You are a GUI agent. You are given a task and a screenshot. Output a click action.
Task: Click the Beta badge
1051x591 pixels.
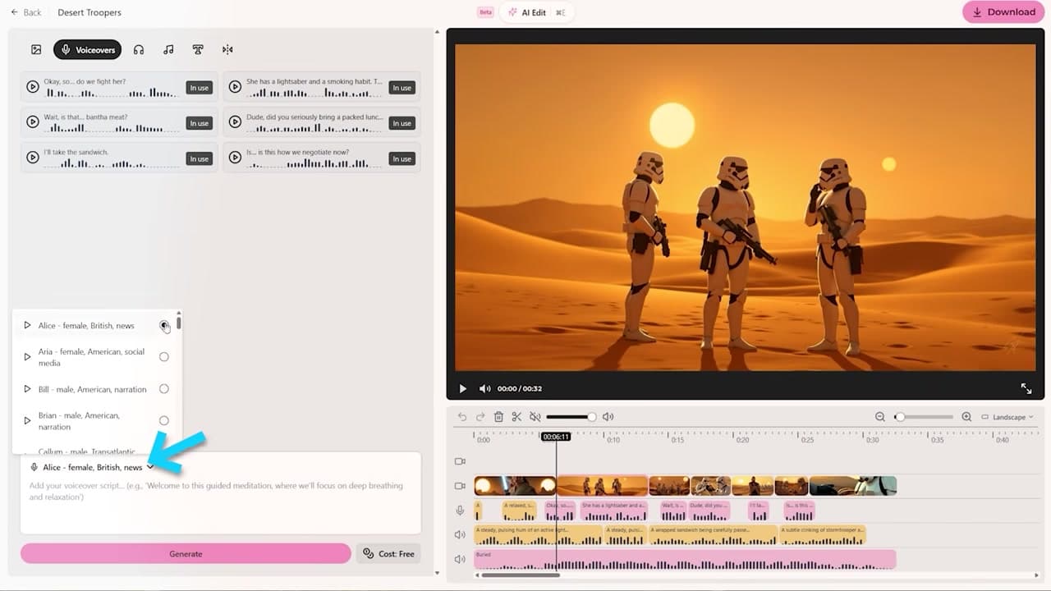click(485, 12)
